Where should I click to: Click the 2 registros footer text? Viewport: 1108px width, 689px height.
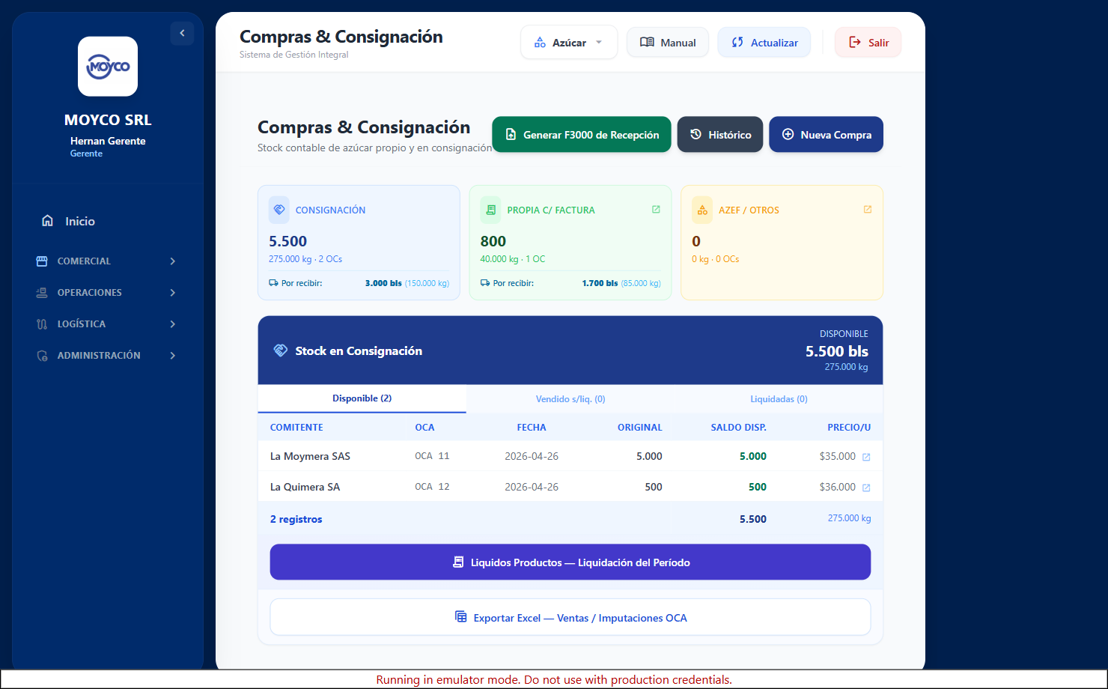tap(296, 519)
